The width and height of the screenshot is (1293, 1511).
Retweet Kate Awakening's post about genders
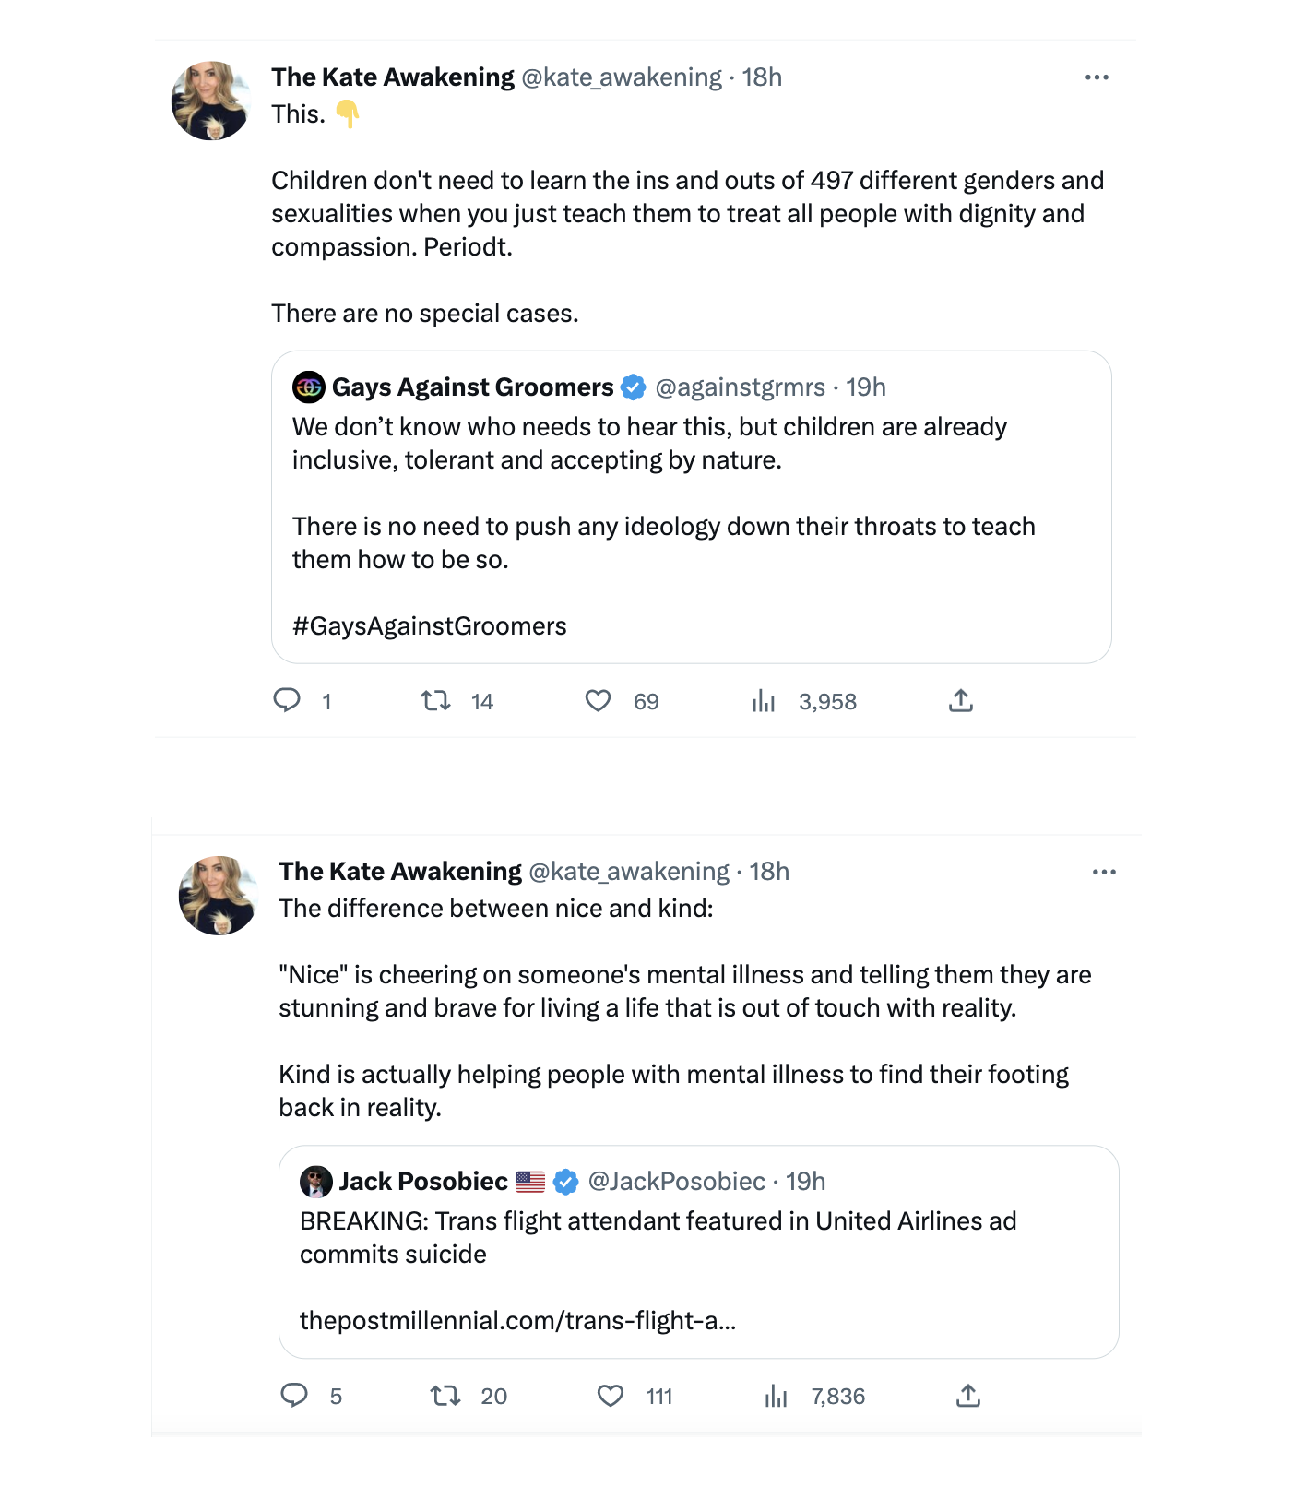(x=433, y=701)
